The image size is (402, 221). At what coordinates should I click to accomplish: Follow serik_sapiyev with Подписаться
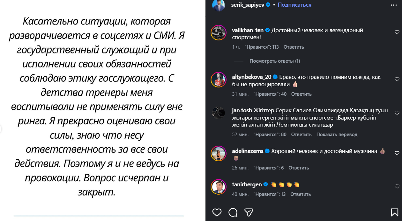294,5
